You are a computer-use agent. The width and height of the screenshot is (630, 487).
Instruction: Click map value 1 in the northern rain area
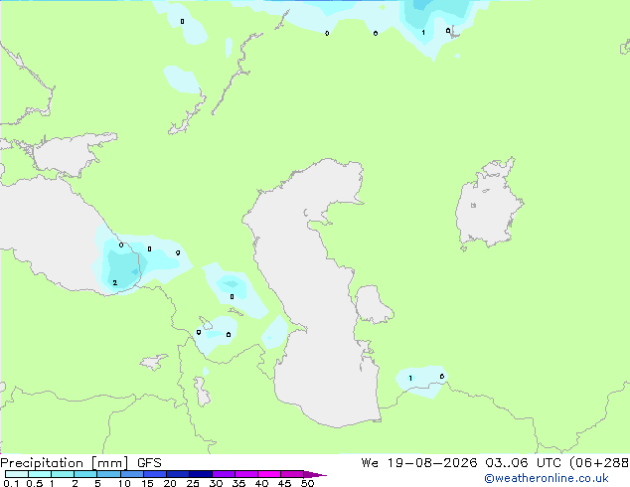(x=423, y=32)
